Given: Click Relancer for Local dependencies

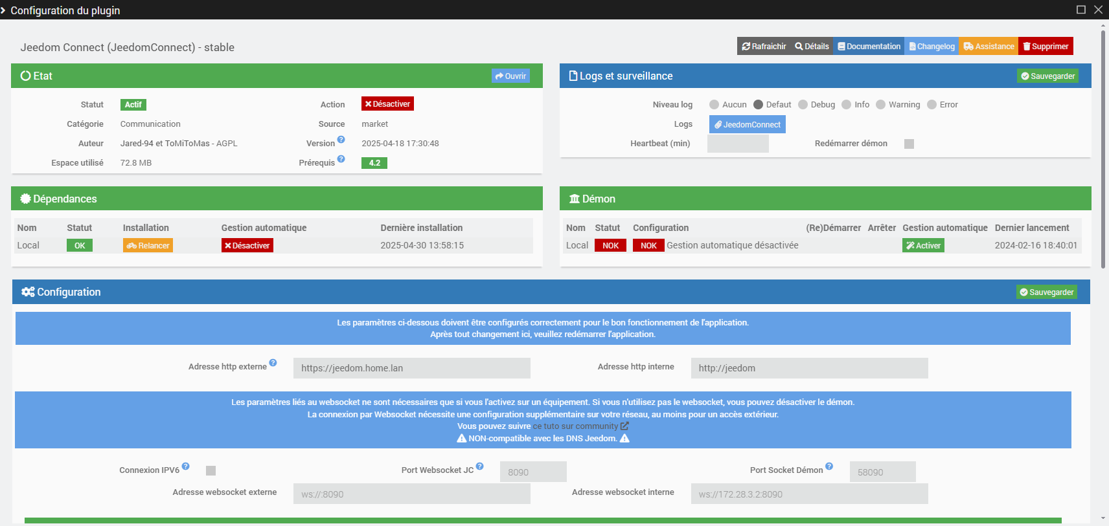Looking at the screenshot, I should [x=148, y=245].
